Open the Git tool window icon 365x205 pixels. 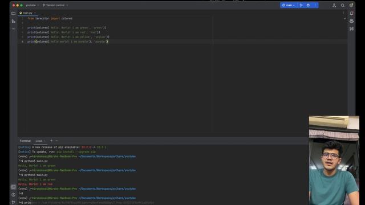pos(14,202)
